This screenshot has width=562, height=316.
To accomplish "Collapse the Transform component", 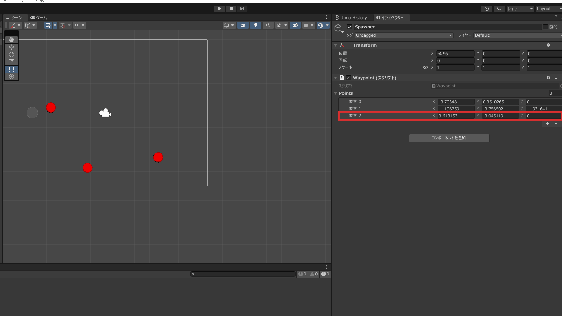I will click(x=335, y=45).
